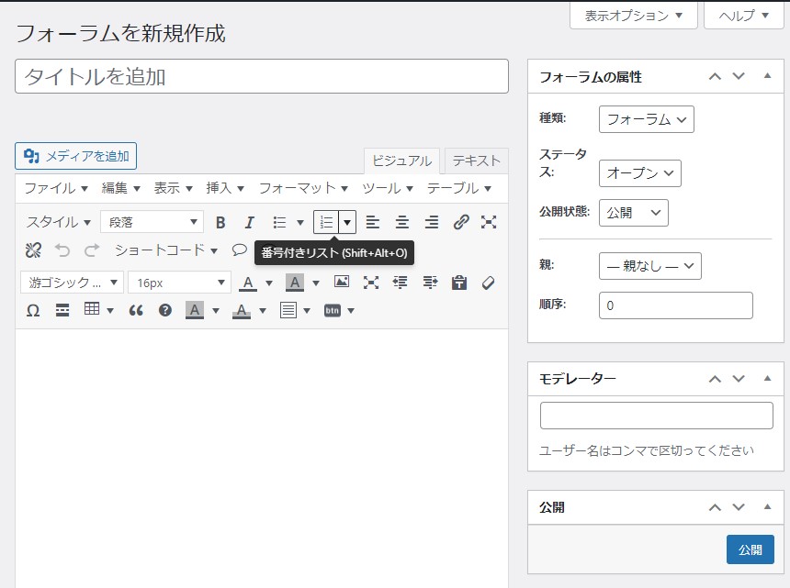
Task: Open the フォーマット menu
Action: click(x=303, y=188)
